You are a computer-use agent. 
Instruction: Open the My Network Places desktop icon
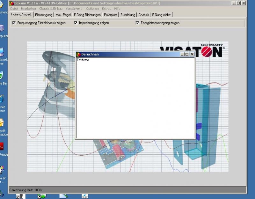tap(2, 52)
